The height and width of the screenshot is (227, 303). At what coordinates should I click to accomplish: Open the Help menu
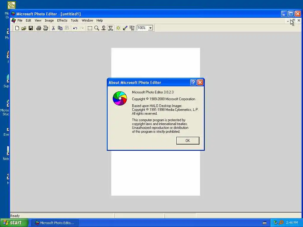coord(99,20)
